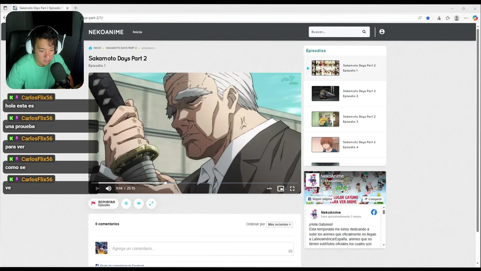Click Compartir on Facebook widget
This screenshot has height=271, width=481.
click(x=373, y=199)
